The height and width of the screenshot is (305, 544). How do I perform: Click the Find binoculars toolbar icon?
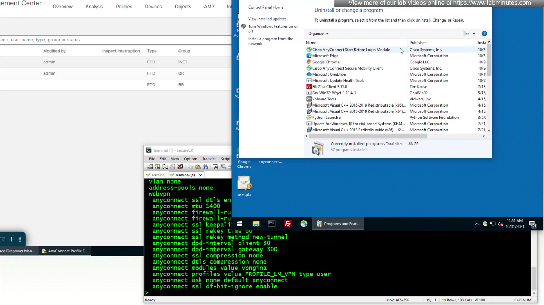click(205, 167)
